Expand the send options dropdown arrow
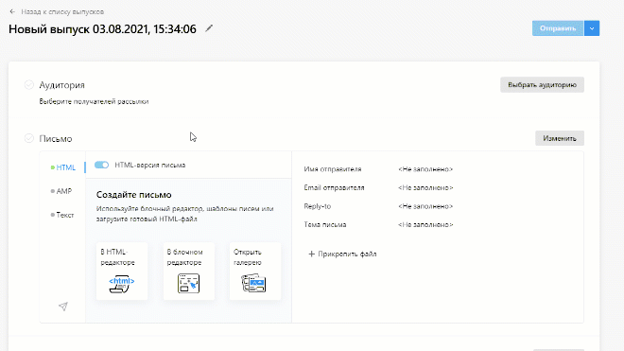 pos(592,28)
